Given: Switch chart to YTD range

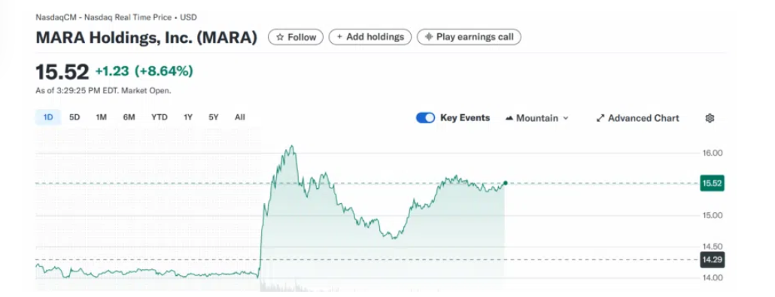Looking at the screenshot, I should click(x=160, y=117).
